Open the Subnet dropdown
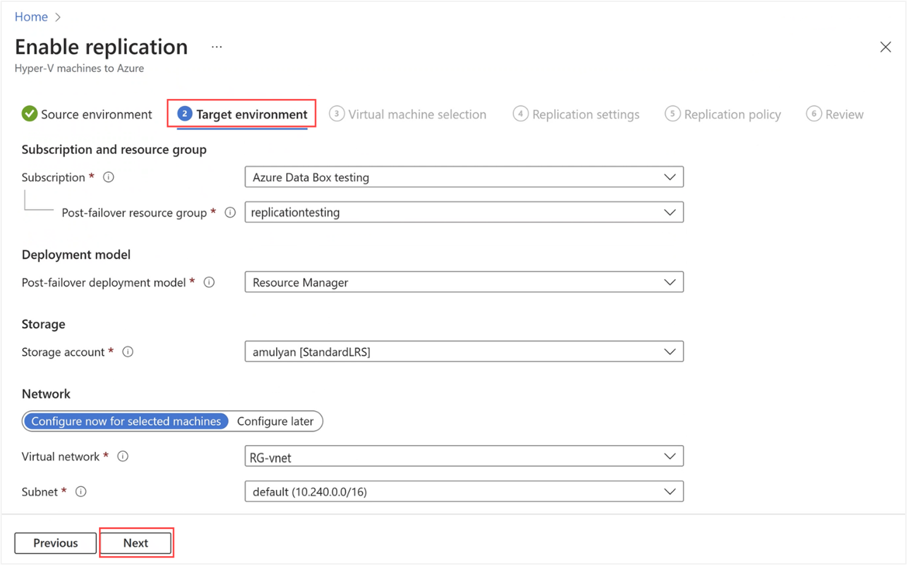907x565 pixels. tap(464, 492)
